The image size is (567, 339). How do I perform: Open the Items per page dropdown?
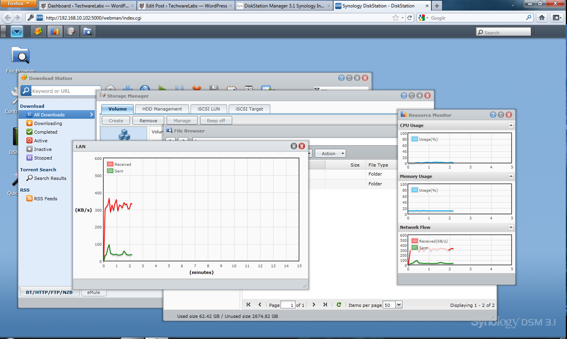[x=399, y=305]
